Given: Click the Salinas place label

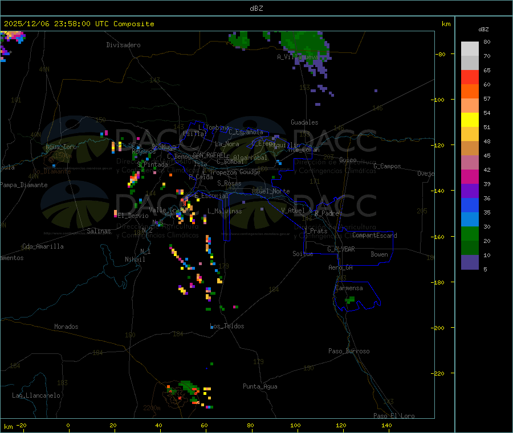Looking at the screenshot, I should [100, 231].
